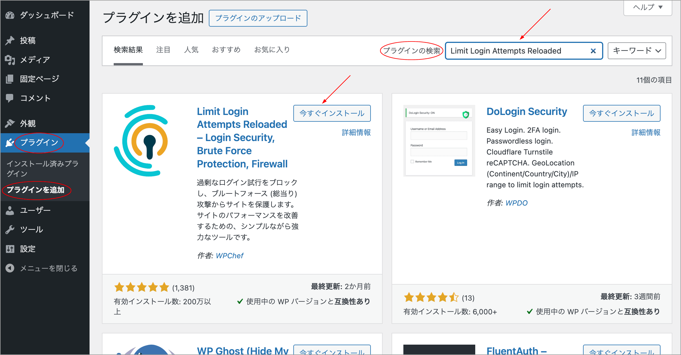Viewport: 681px width, 355px height.
Task: Open the FluentAuth plugin title link
Action: pyautogui.click(x=517, y=351)
